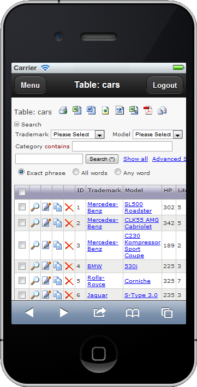Viewport: 197px width, 387px height.
Task: Export cars table to PDF
Action: click(x=148, y=110)
